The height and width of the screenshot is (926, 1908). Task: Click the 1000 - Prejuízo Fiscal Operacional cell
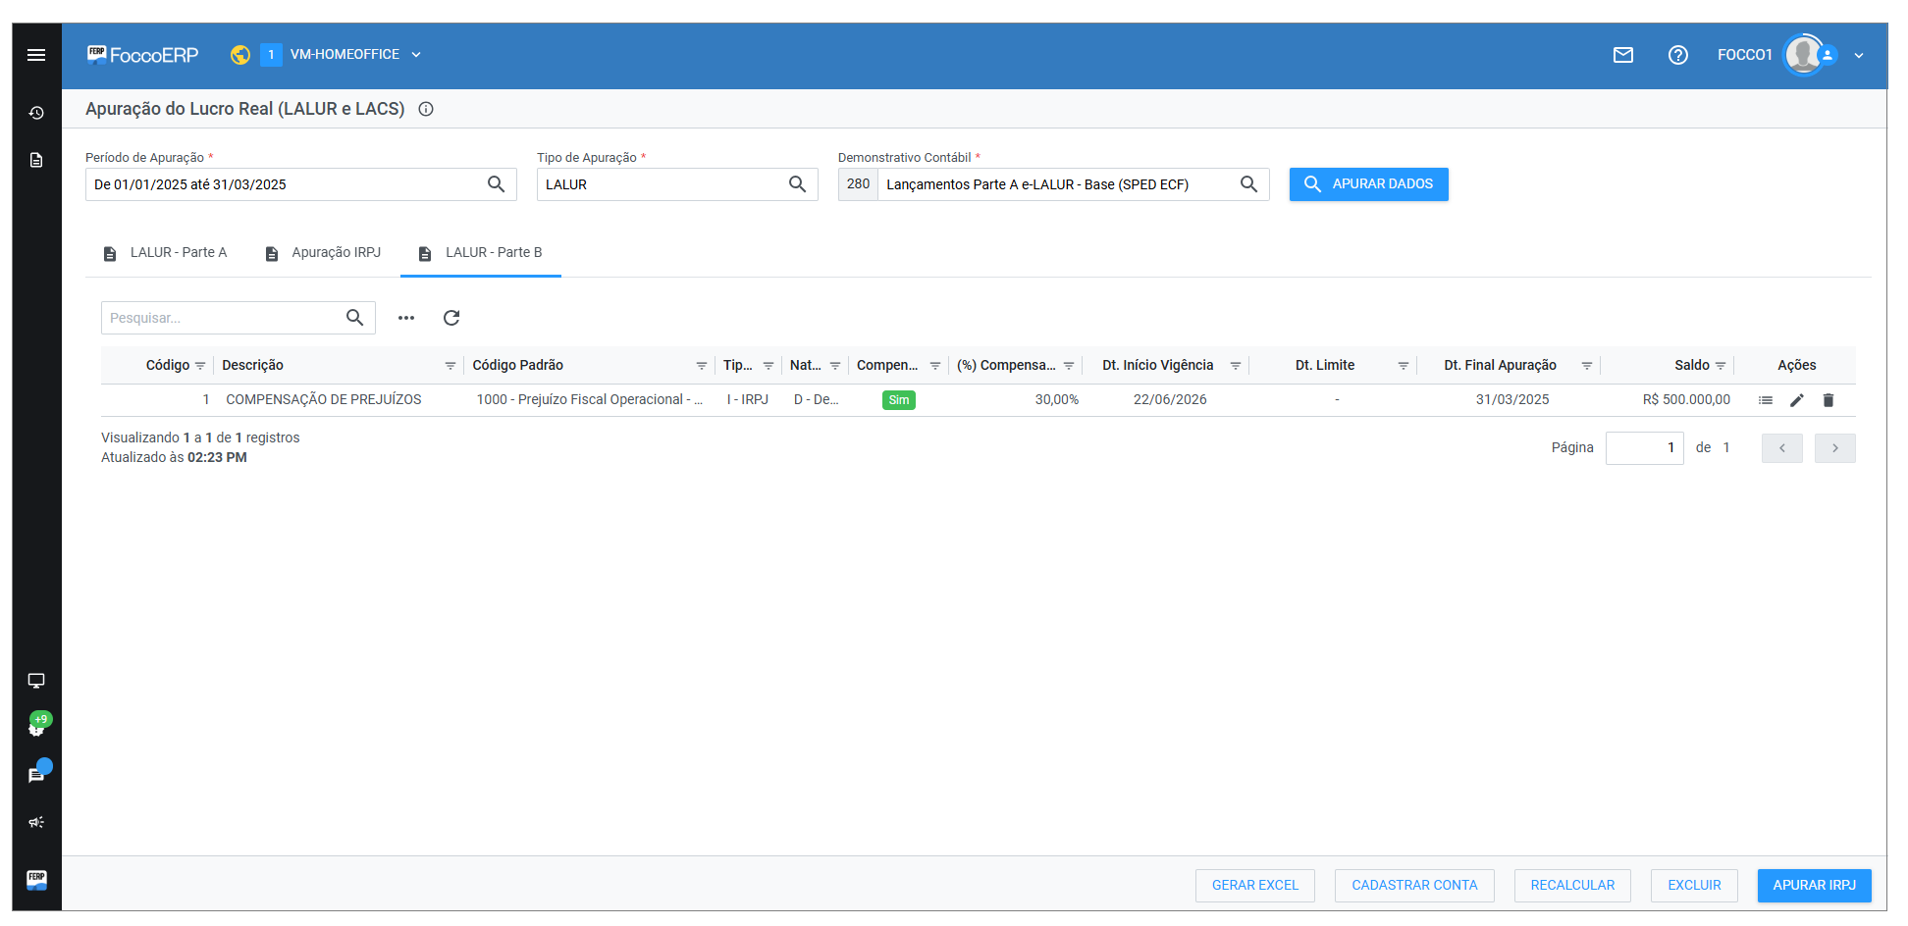(x=590, y=400)
